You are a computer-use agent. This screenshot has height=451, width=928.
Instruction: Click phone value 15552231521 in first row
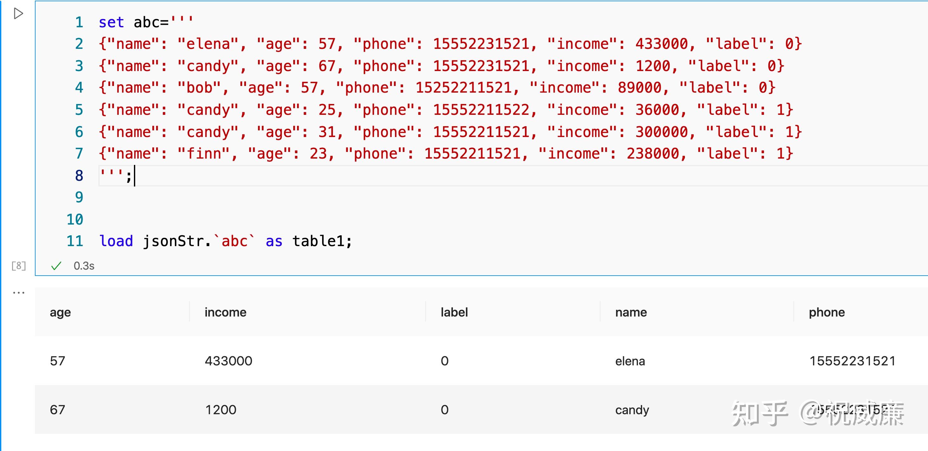click(x=852, y=361)
